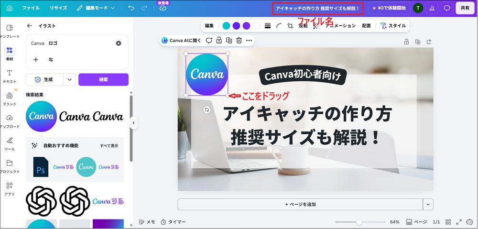Open more options three-dots menu
The height and width of the screenshot is (229, 478).
[x=249, y=40]
